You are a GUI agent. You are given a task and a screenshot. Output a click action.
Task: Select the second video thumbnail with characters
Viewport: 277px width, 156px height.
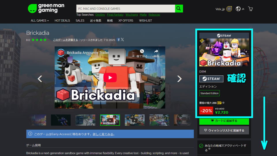(135, 120)
